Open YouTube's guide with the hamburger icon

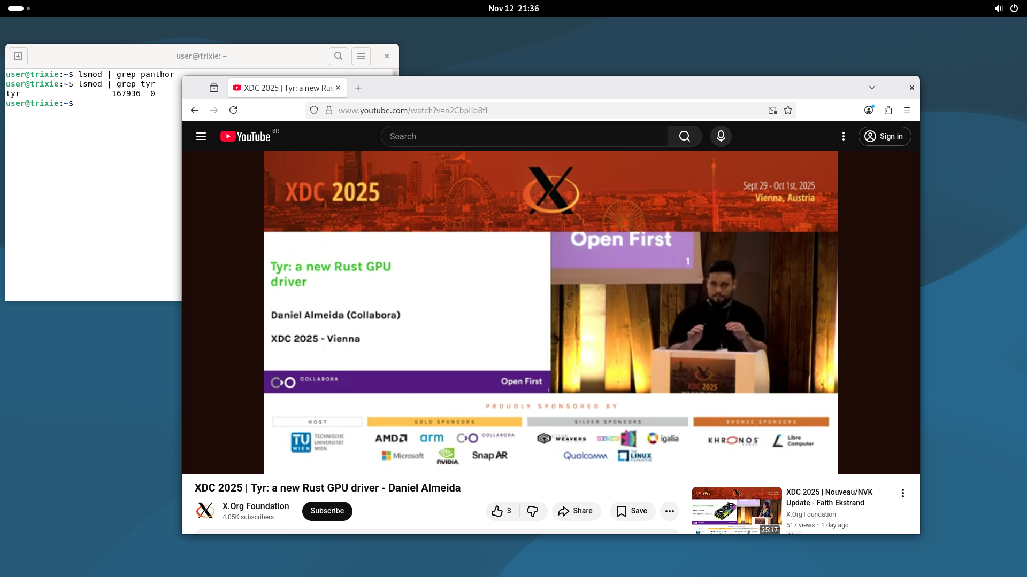(201, 136)
